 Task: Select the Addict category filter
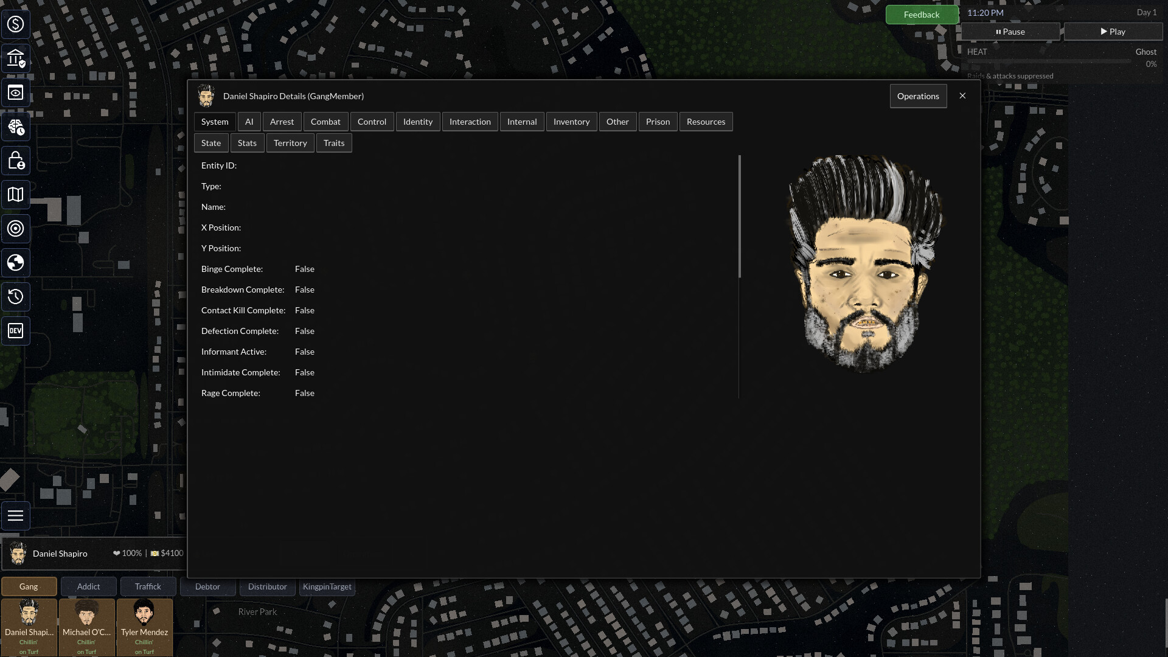(x=88, y=586)
